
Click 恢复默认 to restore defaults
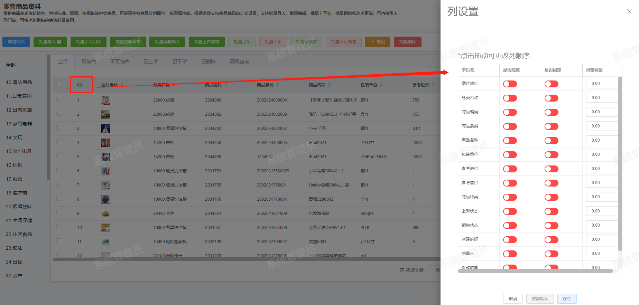(x=540, y=299)
